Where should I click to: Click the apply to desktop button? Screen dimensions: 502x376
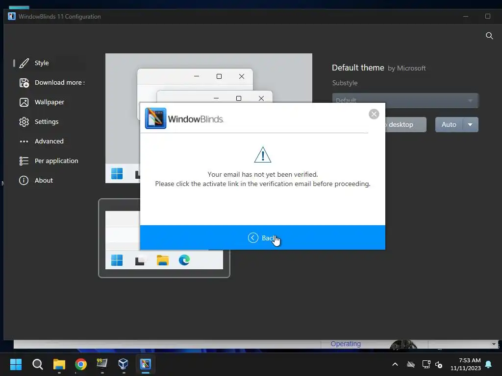coord(405,124)
